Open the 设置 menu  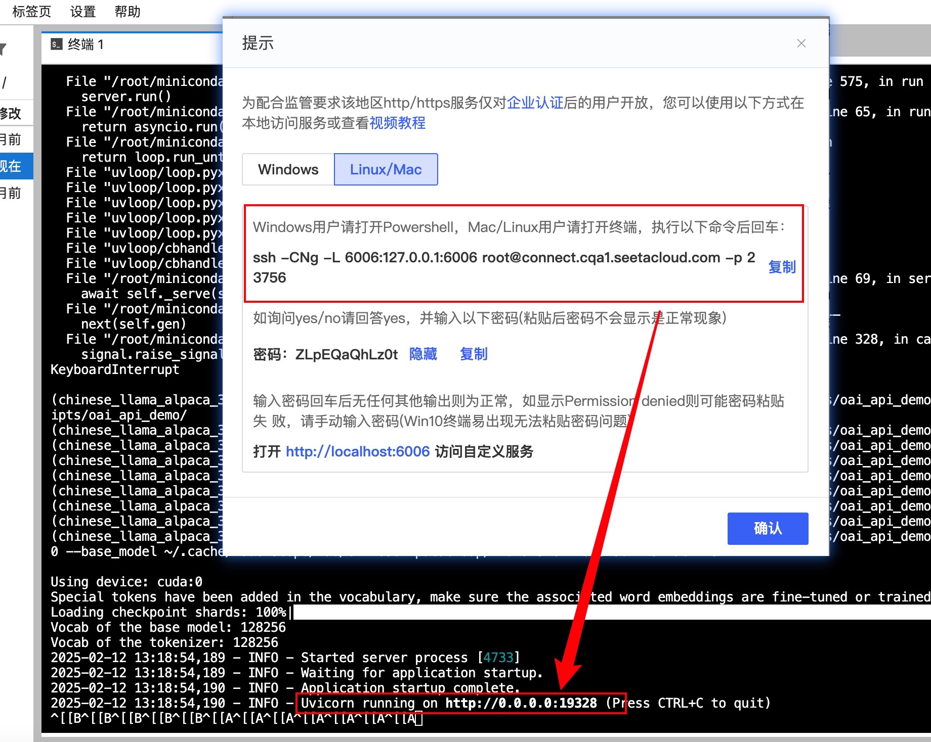[x=83, y=11]
